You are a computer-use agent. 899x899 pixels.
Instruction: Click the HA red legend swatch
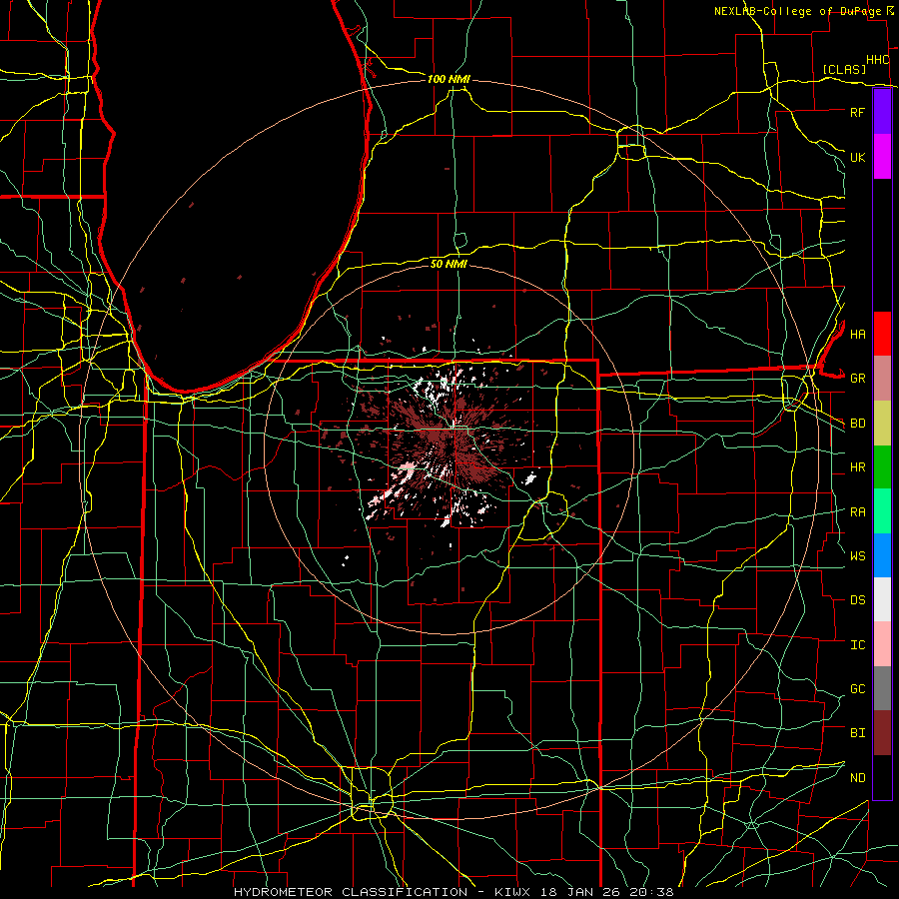pyautogui.click(x=882, y=334)
